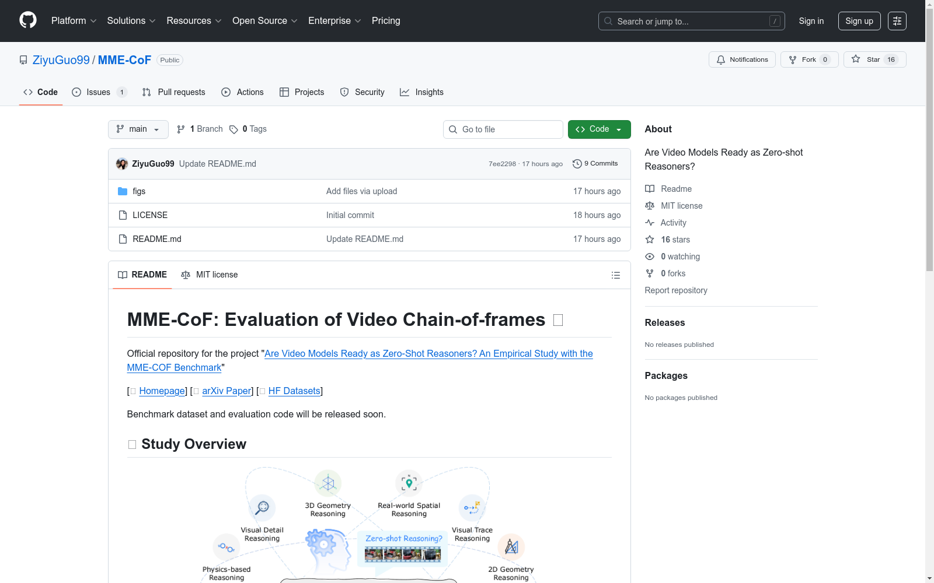Open the Homepage link in README

point(162,391)
